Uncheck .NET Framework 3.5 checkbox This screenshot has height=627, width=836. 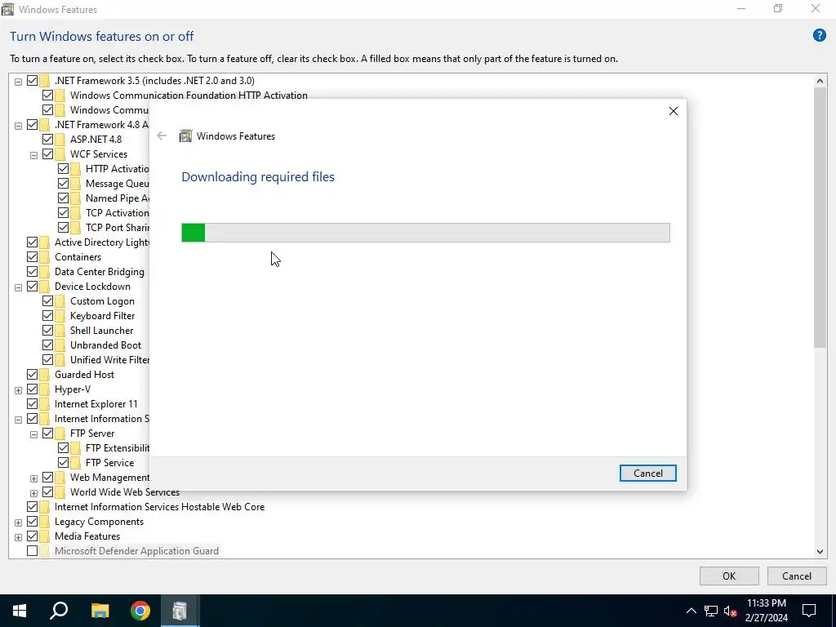click(32, 81)
